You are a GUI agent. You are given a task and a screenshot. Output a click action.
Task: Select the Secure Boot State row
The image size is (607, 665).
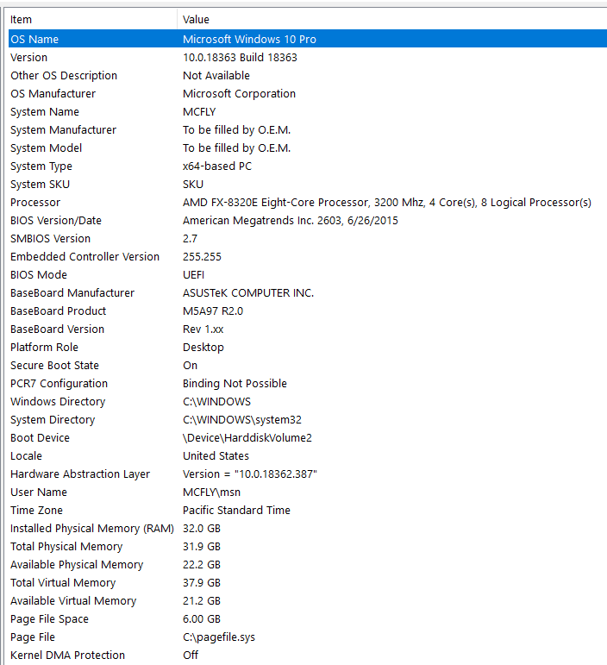click(308, 365)
